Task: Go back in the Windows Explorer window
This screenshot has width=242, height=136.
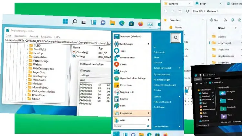Action: tap(166, 11)
